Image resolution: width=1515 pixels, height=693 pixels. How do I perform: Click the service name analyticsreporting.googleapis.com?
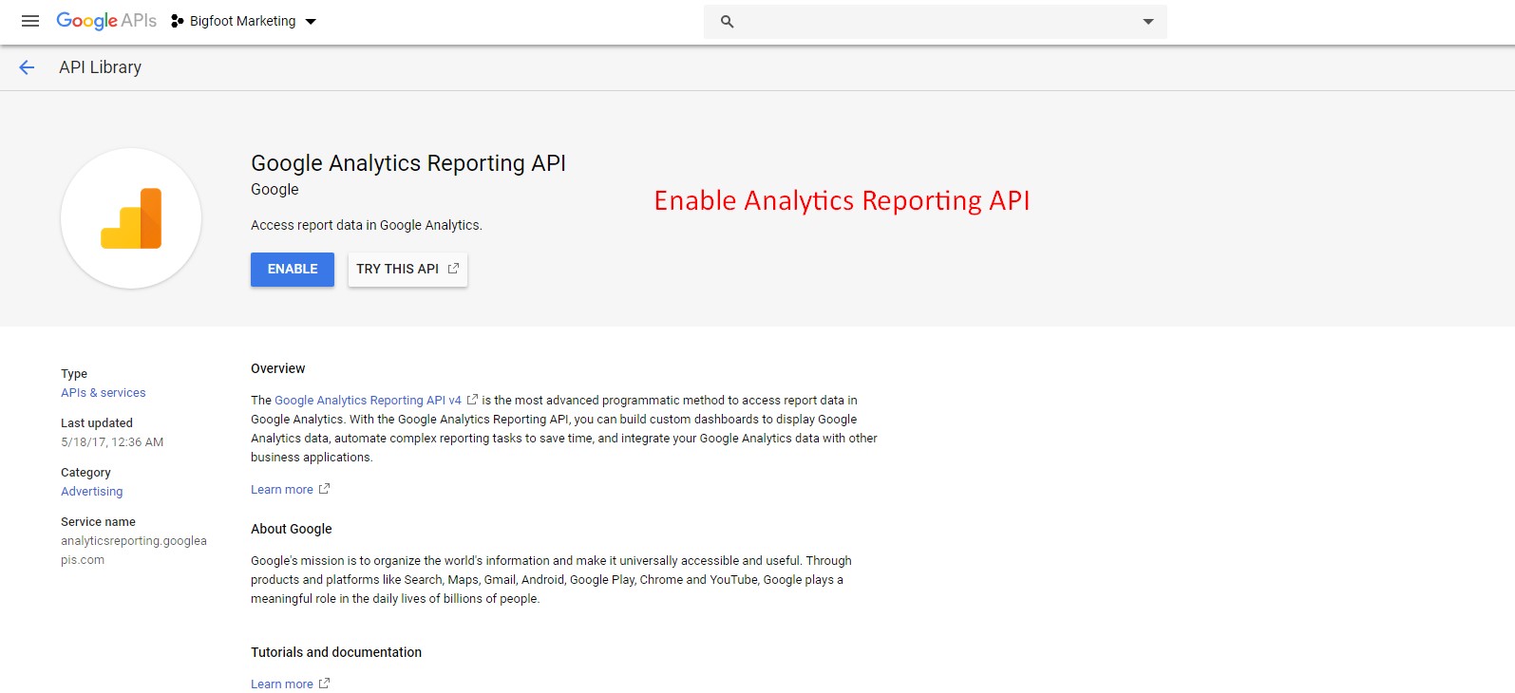pos(134,551)
